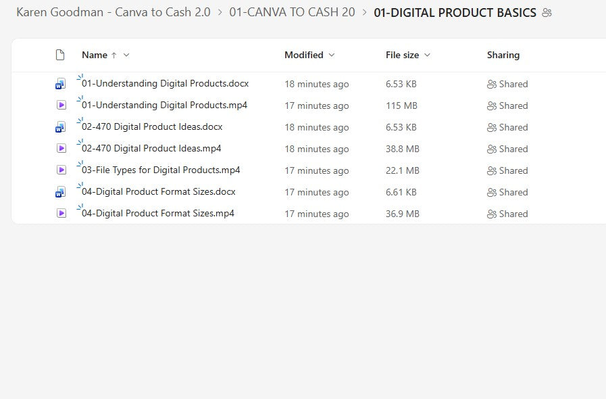606x399 pixels.
Task: Open the Word icon for 01-Understanding Digital Products.docx
Action: 61,84
